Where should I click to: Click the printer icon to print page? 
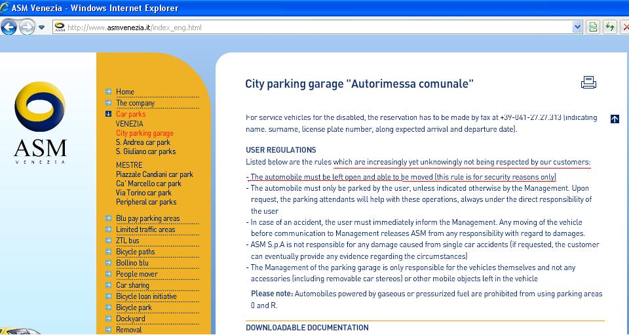(588, 82)
